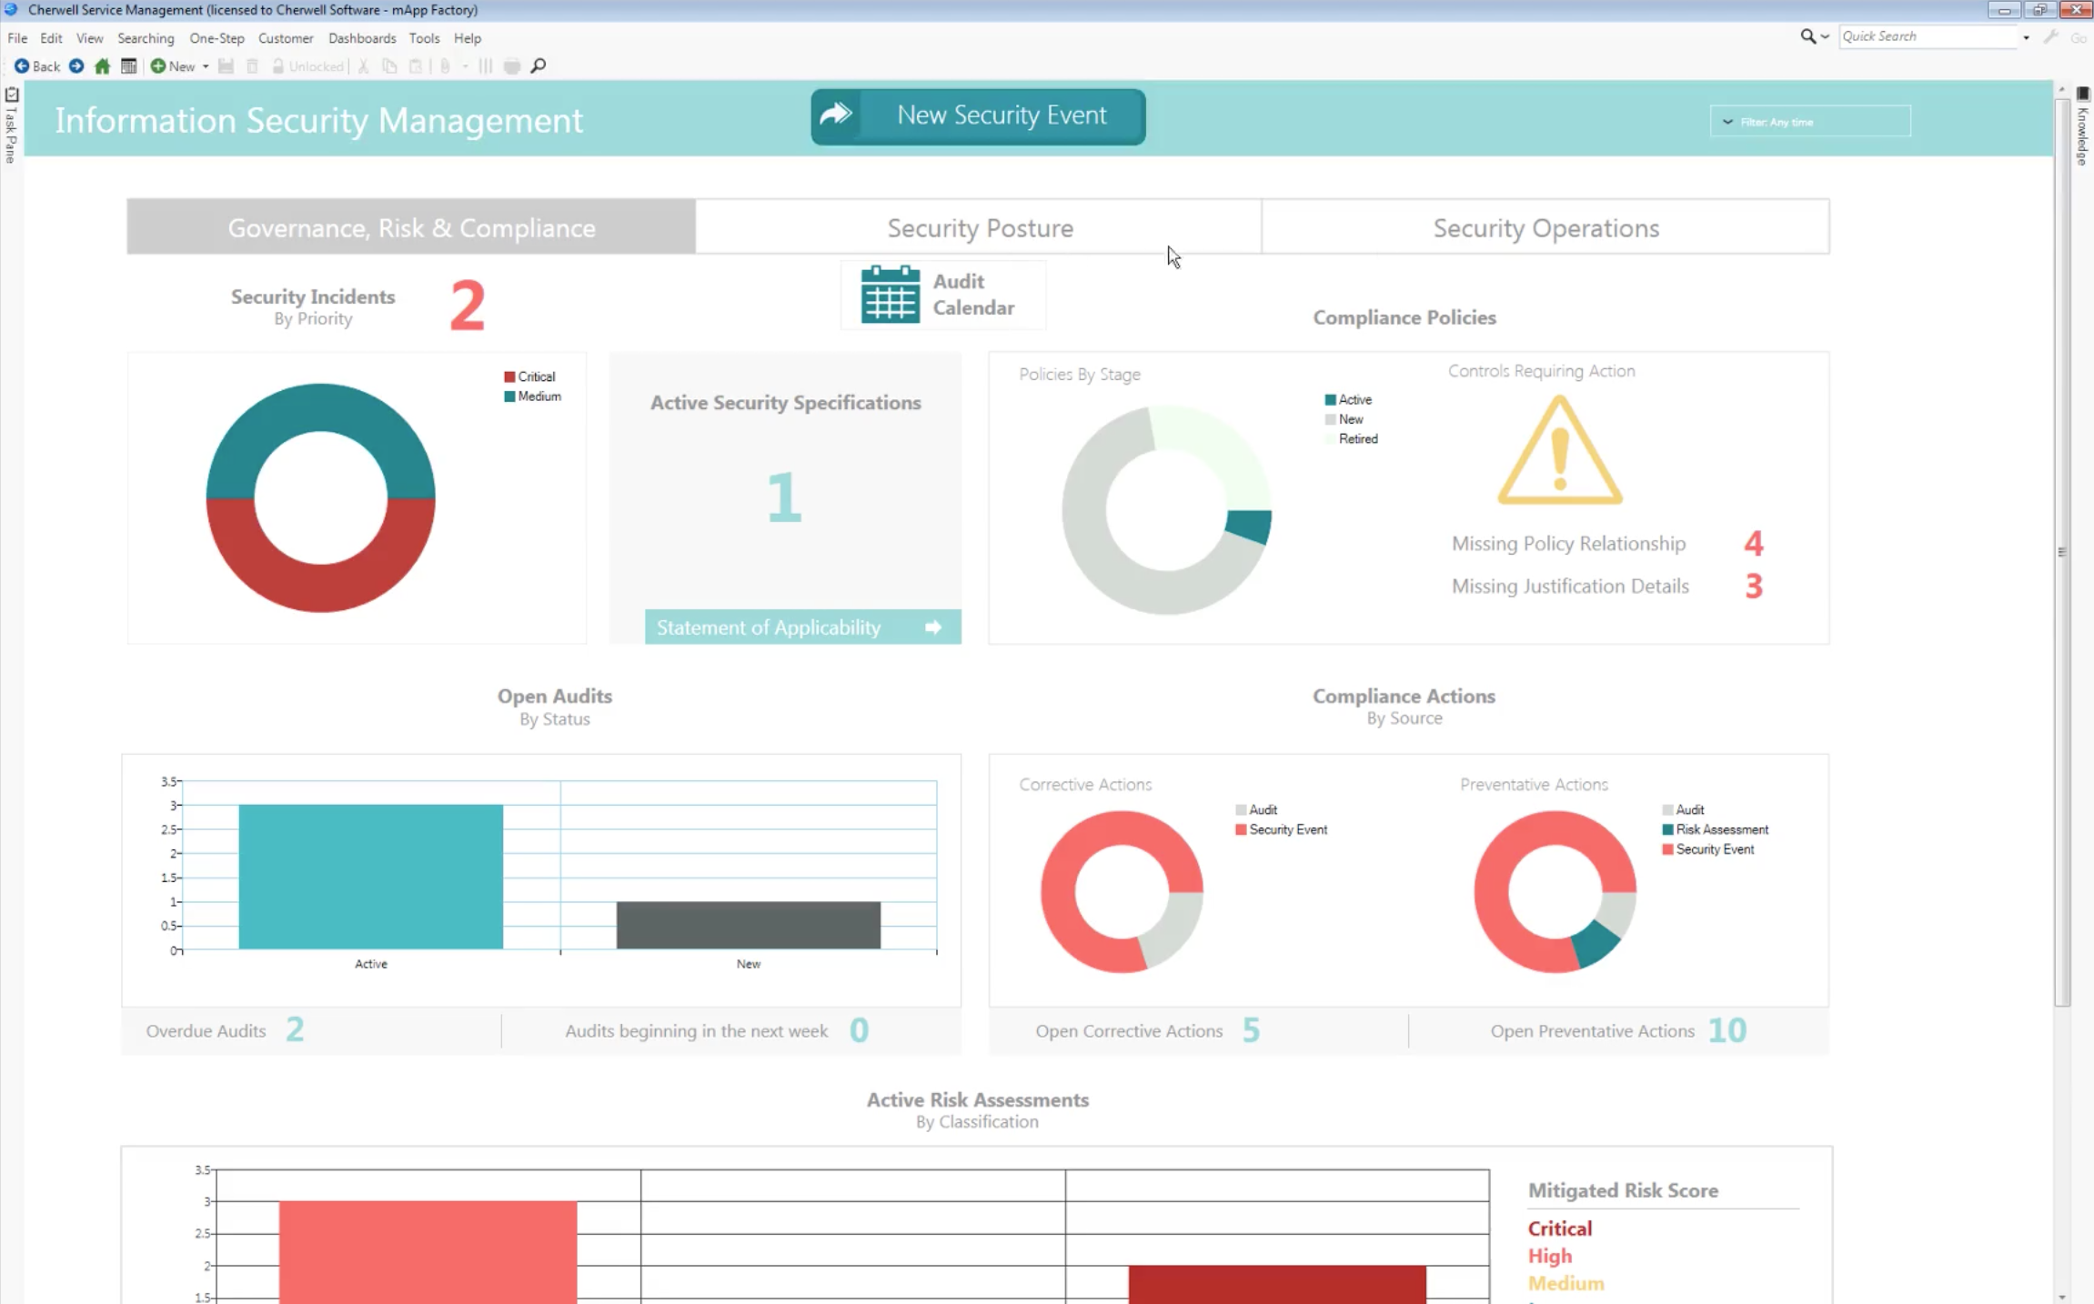Viewport: 2094px width, 1304px height.
Task: Click the Statement of Applicability arrow icon
Action: click(932, 627)
